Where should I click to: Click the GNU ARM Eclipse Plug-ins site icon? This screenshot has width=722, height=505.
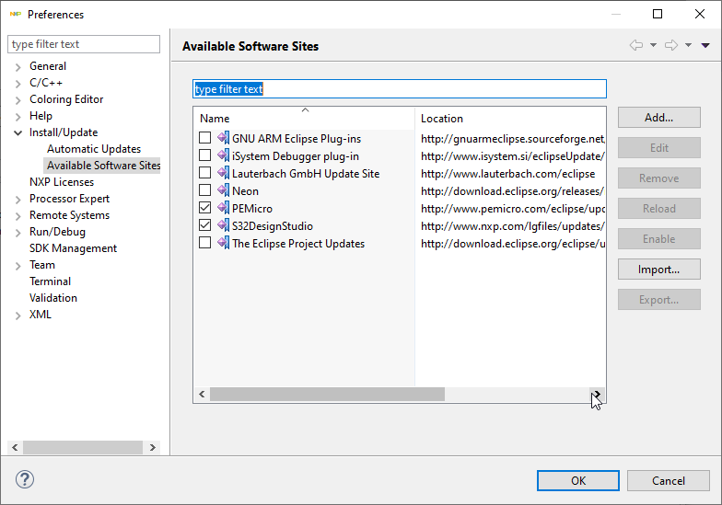[223, 138]
